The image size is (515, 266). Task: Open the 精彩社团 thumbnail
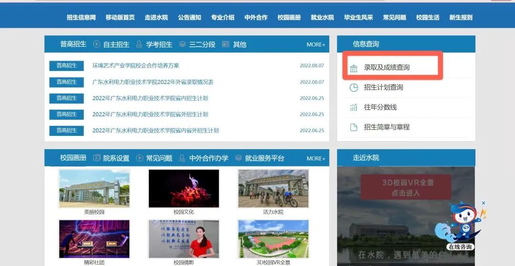[x=94, y=239]
